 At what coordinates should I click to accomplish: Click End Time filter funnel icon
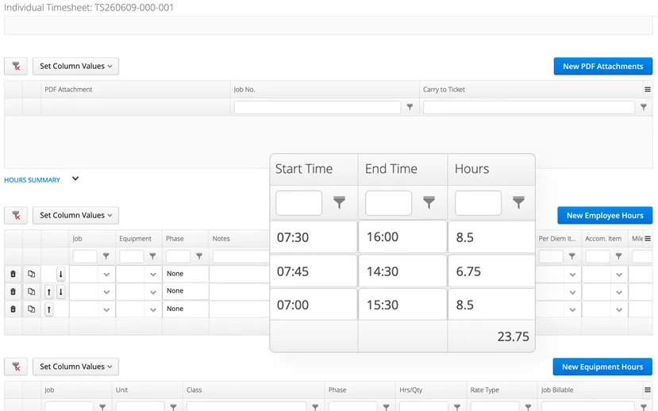click(x=429, y=202)
